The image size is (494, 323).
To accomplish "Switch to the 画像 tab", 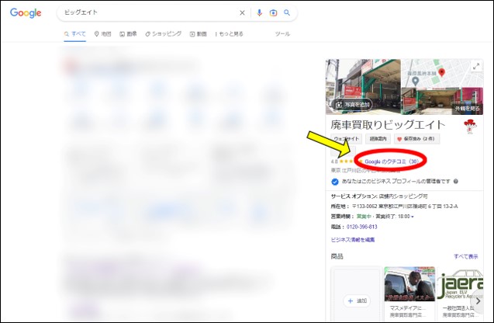I will tap(128, 33).
